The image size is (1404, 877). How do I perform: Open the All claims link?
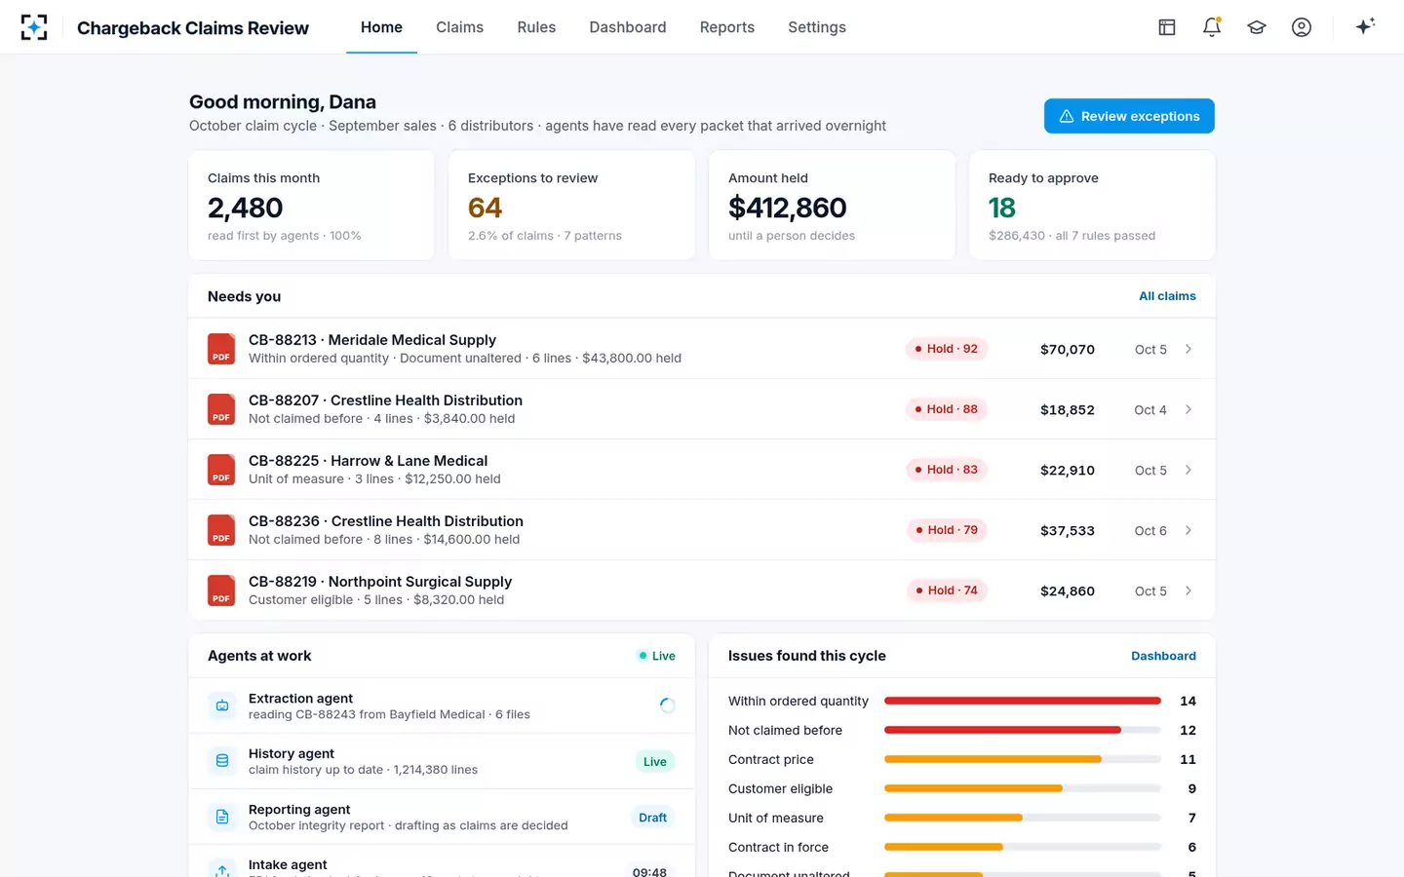click(x=1167, y=296)
